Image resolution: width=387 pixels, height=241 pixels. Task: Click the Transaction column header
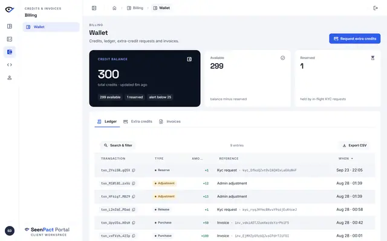click(x=113, y=158)
